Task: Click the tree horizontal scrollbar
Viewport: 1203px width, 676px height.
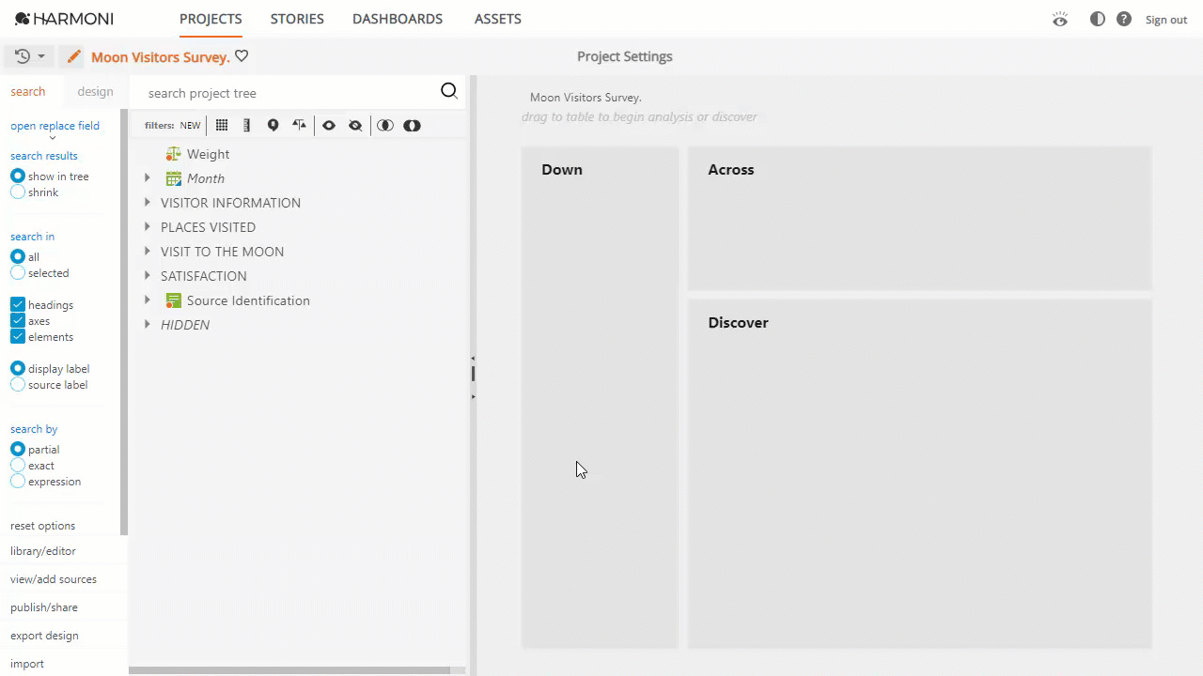Action: (290, 670)
